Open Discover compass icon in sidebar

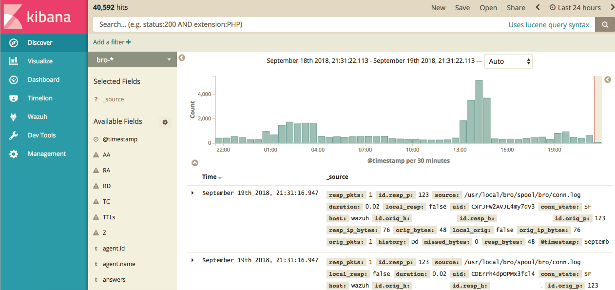tap(14, 43)
